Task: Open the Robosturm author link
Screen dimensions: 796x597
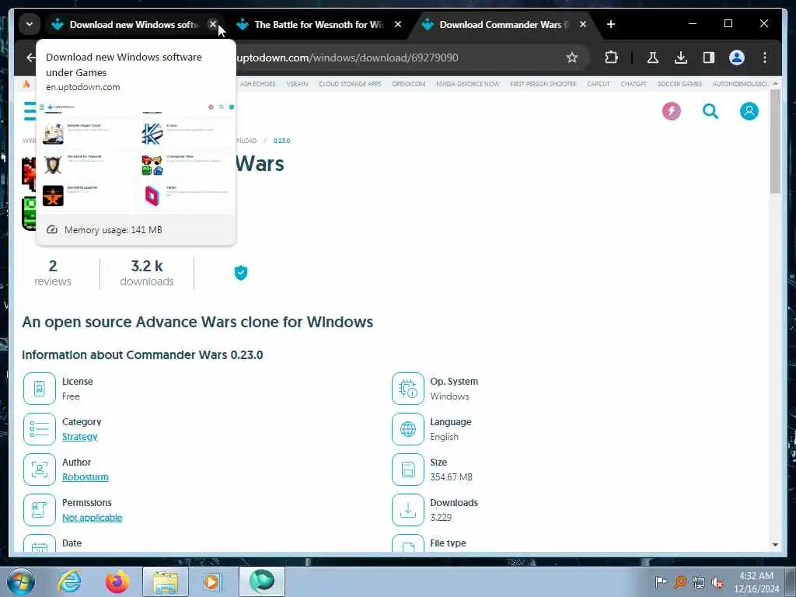Action: click(x=86, y=477)
